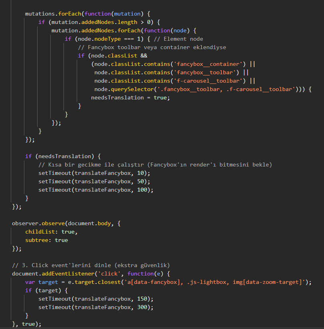Click the contains('fancybox__toolbar') line

tap(171, 73)
